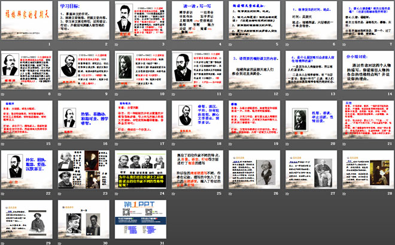Select slide 7 thumbnail
395x245 pixels.
click(x=368, y=20)
